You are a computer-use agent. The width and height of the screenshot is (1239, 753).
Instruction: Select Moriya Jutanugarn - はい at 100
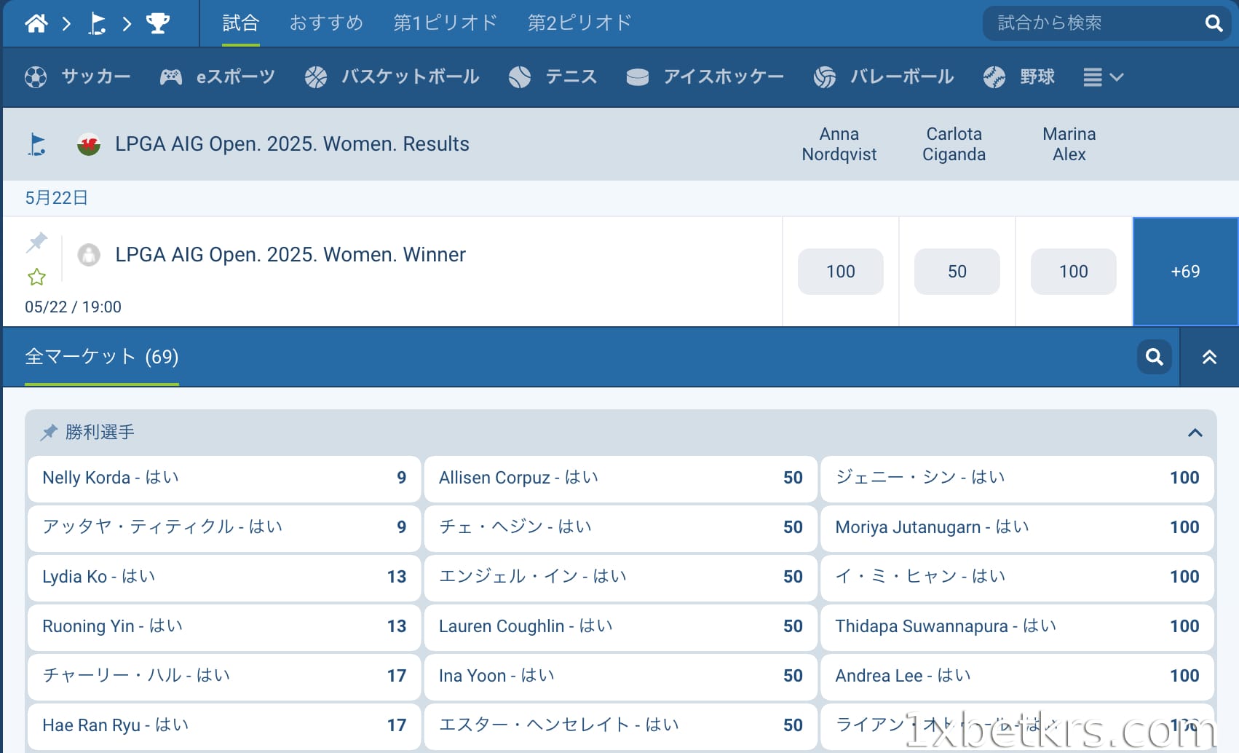tap(1018, 528)
